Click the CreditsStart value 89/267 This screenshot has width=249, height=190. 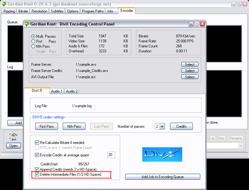[84, 164]
